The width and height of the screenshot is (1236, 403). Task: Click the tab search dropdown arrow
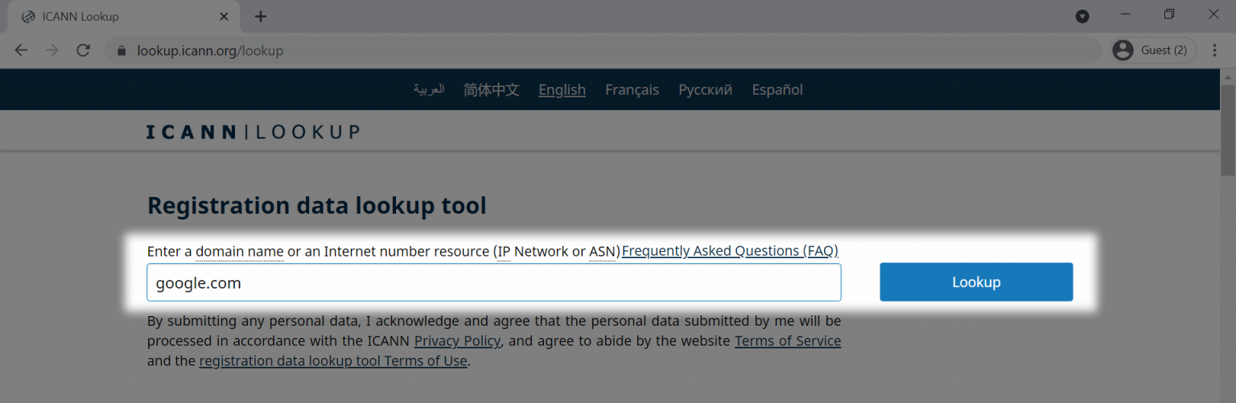point(1082,16)
